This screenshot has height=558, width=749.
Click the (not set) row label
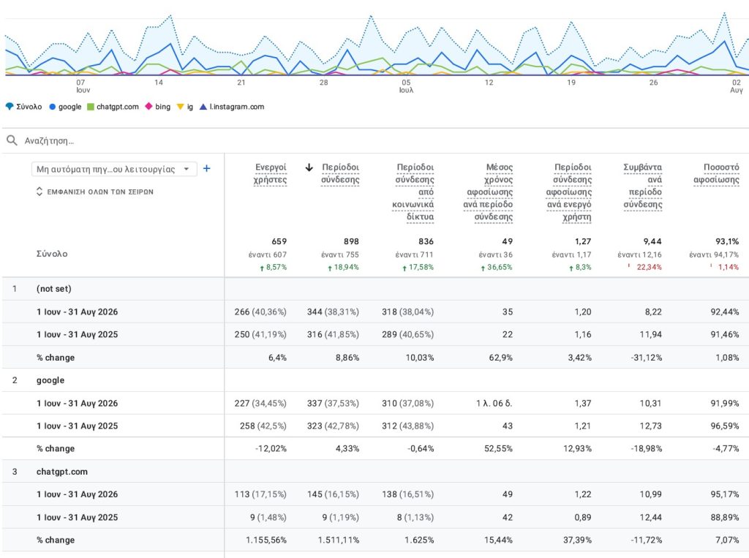54,289
